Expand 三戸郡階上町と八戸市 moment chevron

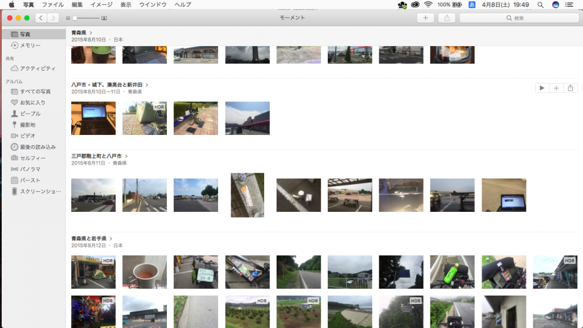pyautogui.click(x=126, y=156)
